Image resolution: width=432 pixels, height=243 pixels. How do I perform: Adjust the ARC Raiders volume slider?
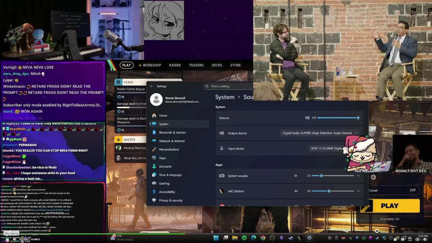[333, 191]
